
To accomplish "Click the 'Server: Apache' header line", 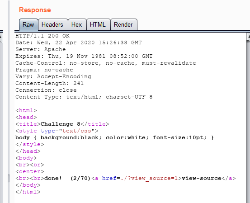I will 41,49.
